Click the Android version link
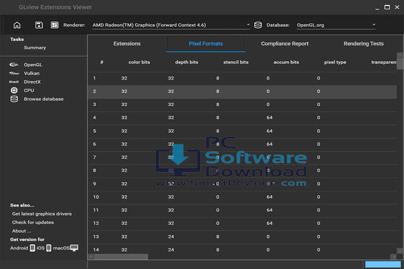Image resolution: width=404 pixels, height=269 pixels. pos(19,248)
